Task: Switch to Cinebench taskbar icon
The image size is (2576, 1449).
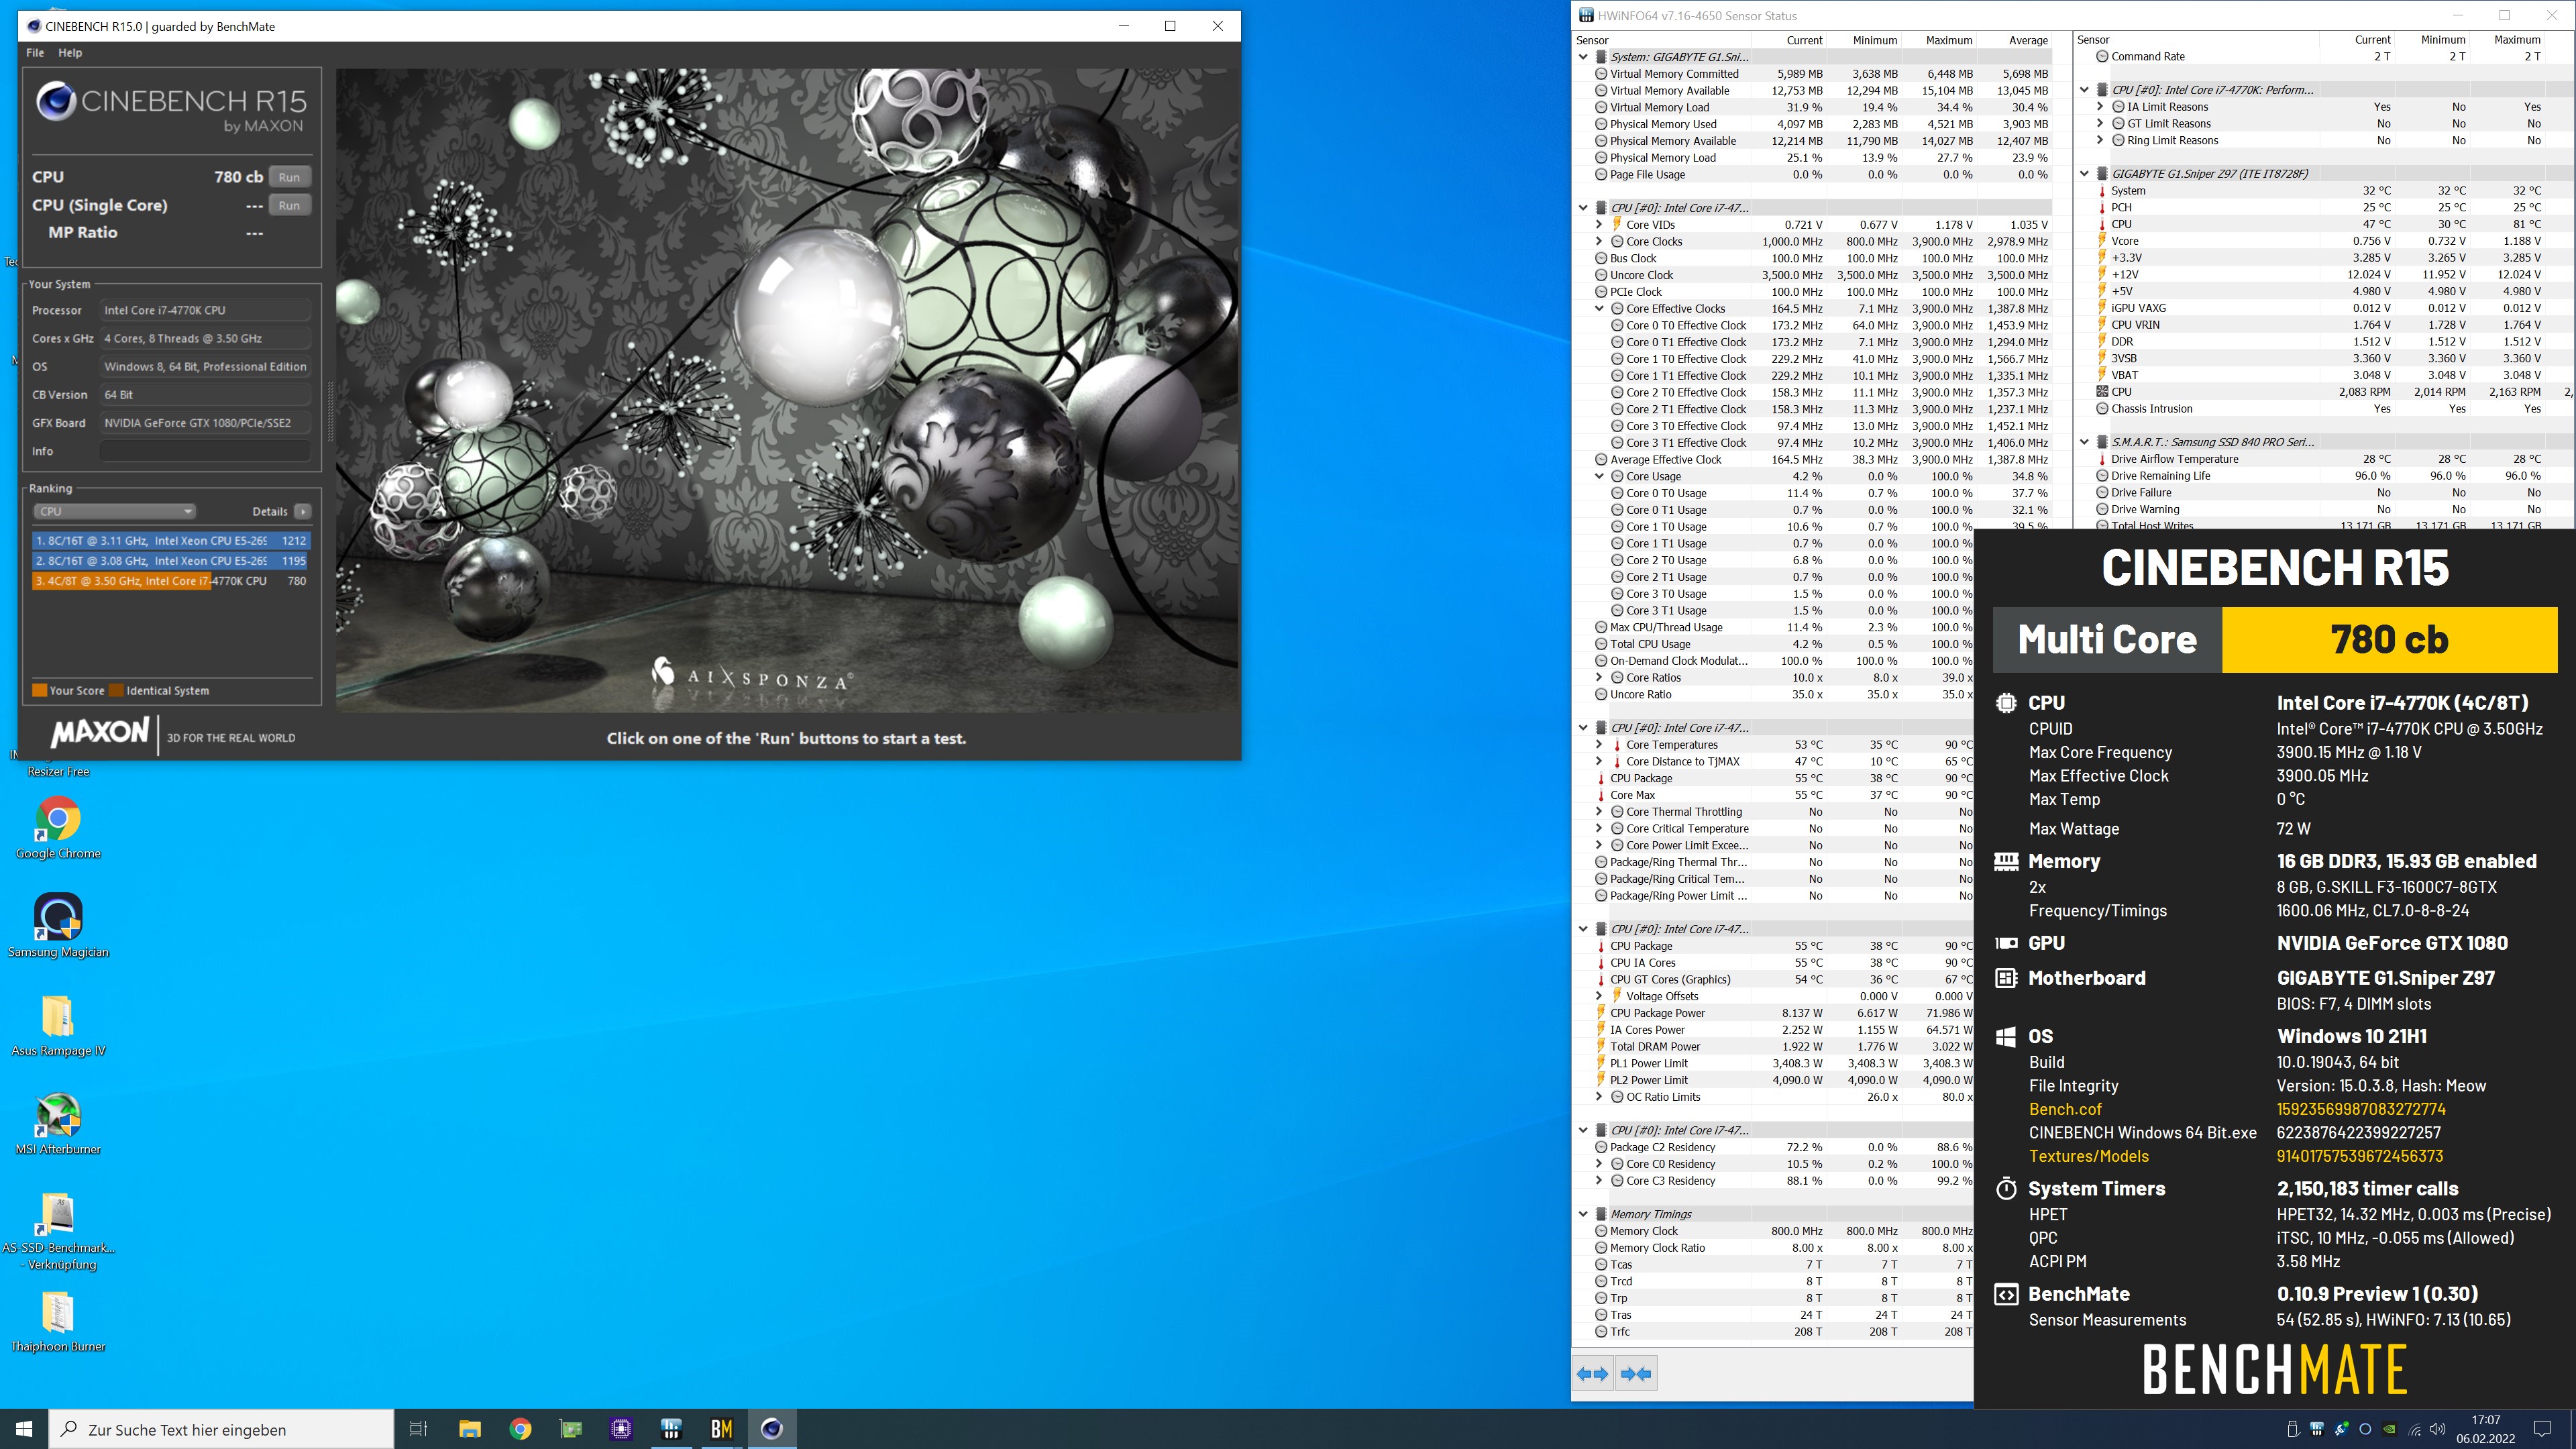Action: point(772,1429)
